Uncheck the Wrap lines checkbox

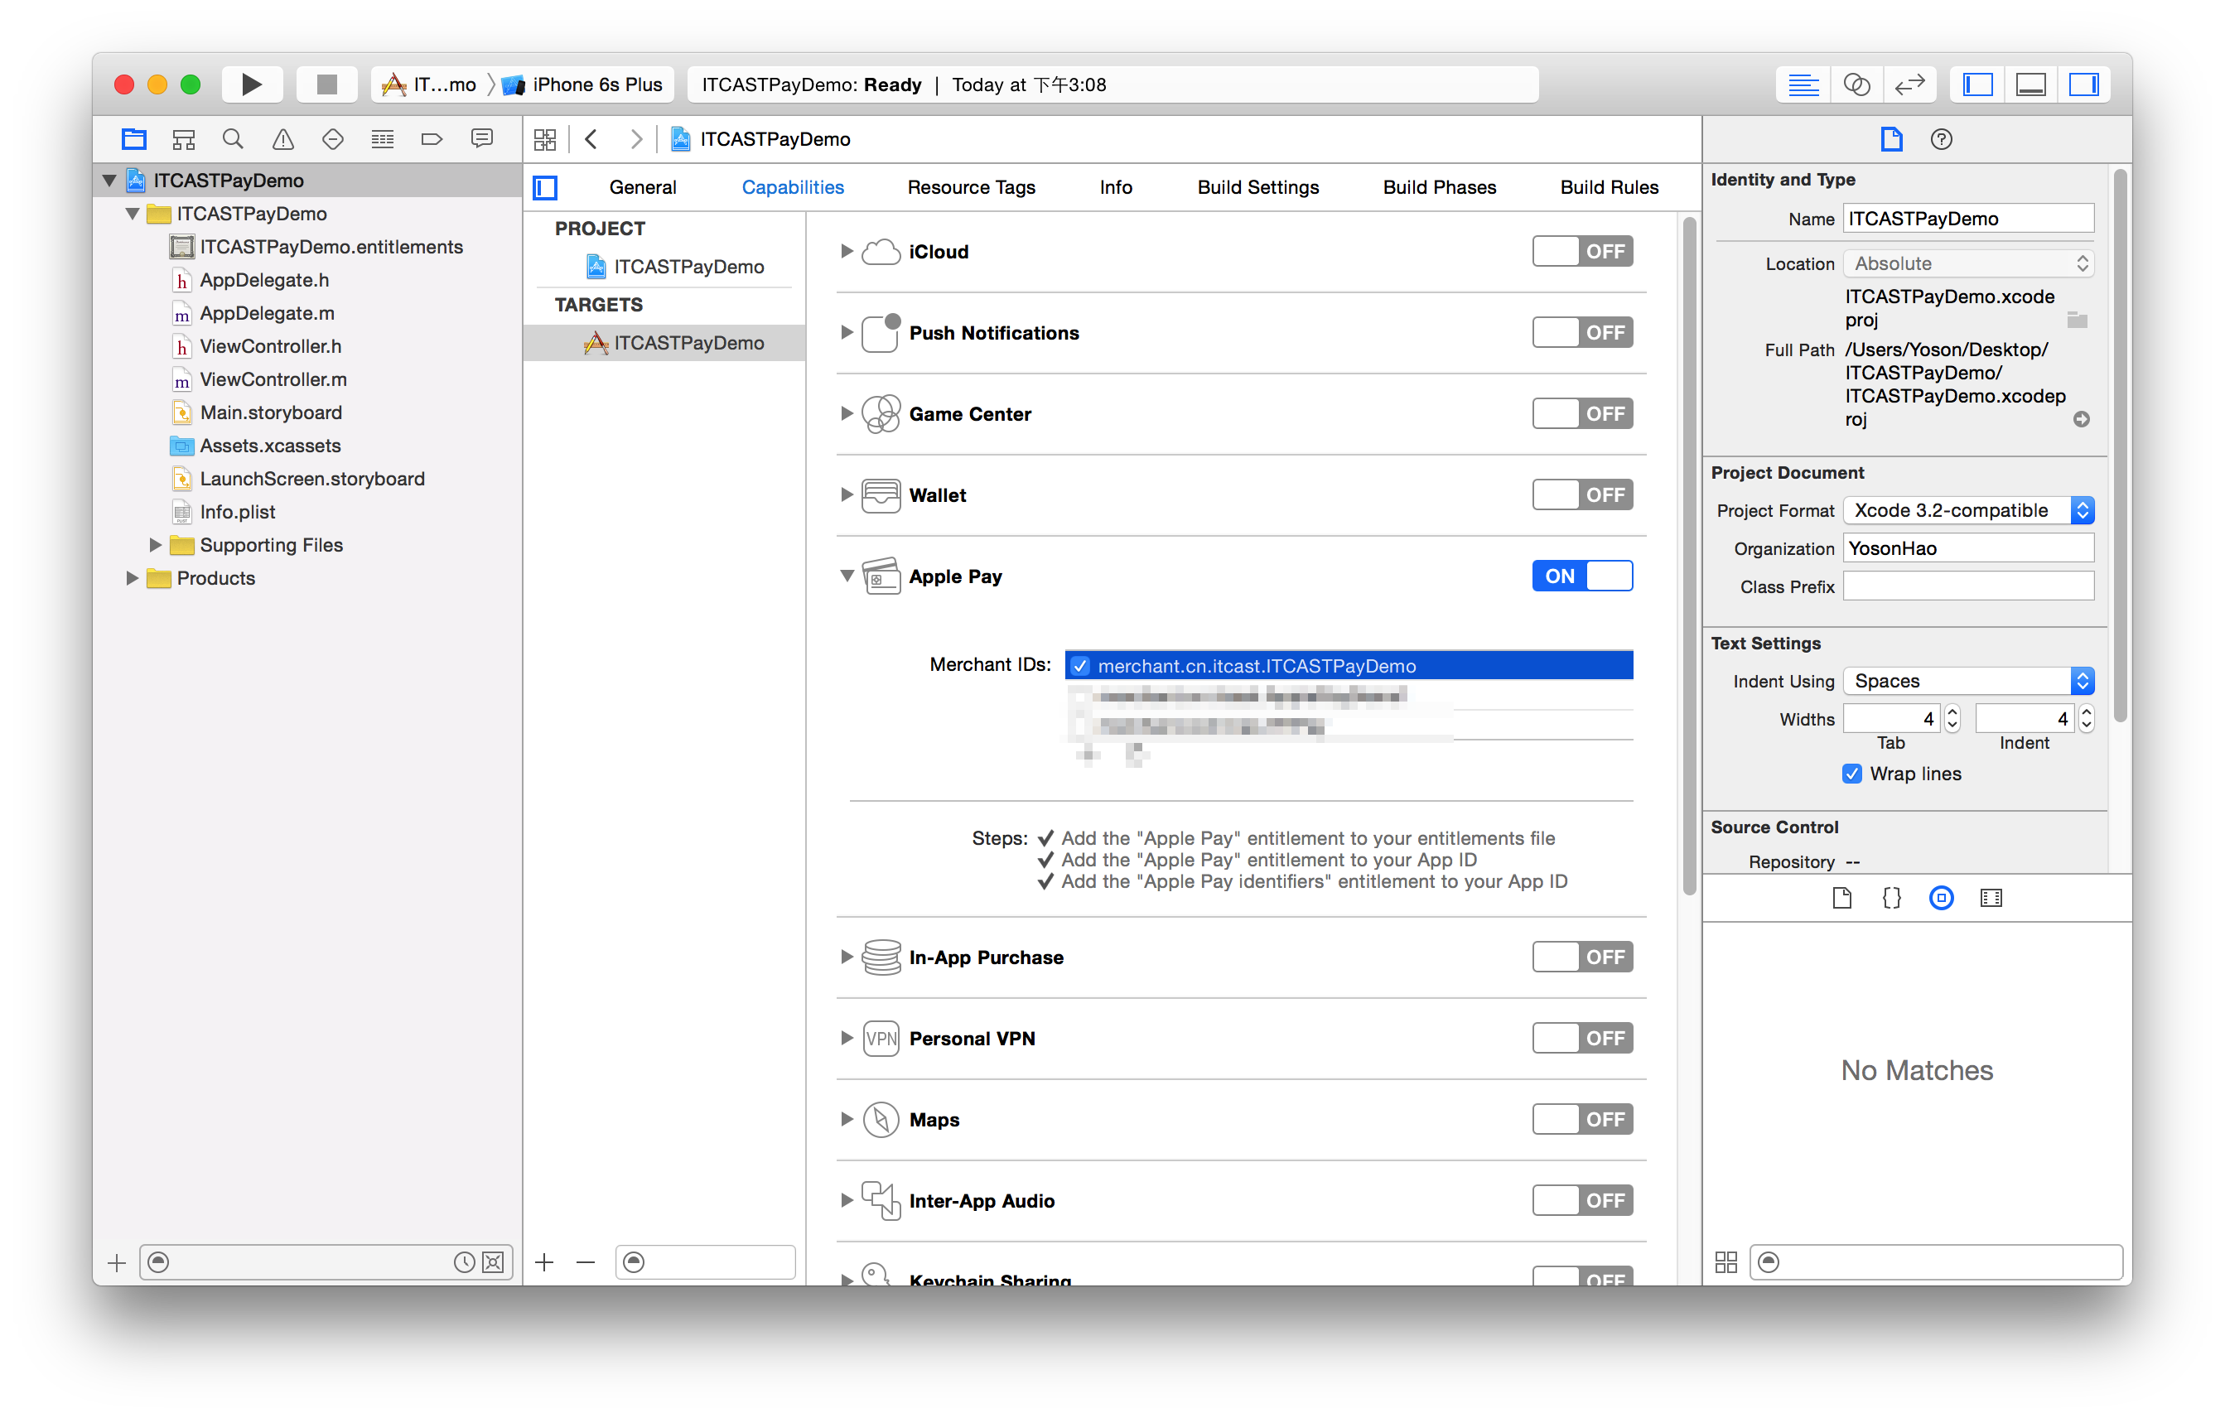[1851, 774]
